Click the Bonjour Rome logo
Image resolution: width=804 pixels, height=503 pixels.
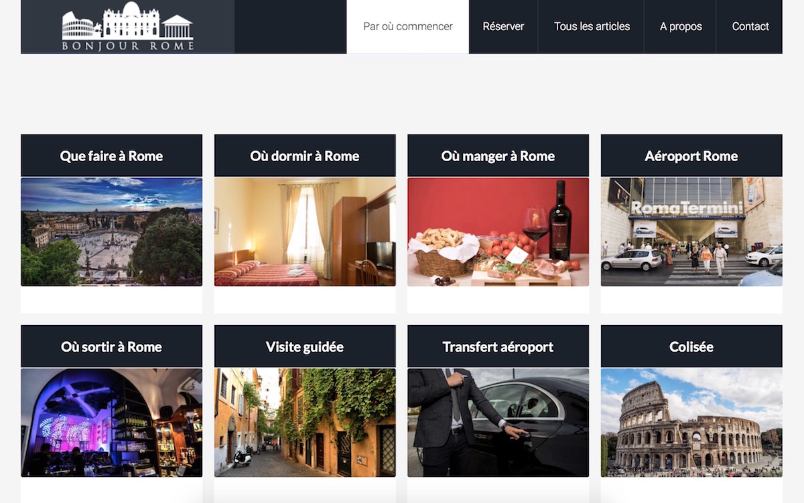pyautogui.click(x=127, y=27)
